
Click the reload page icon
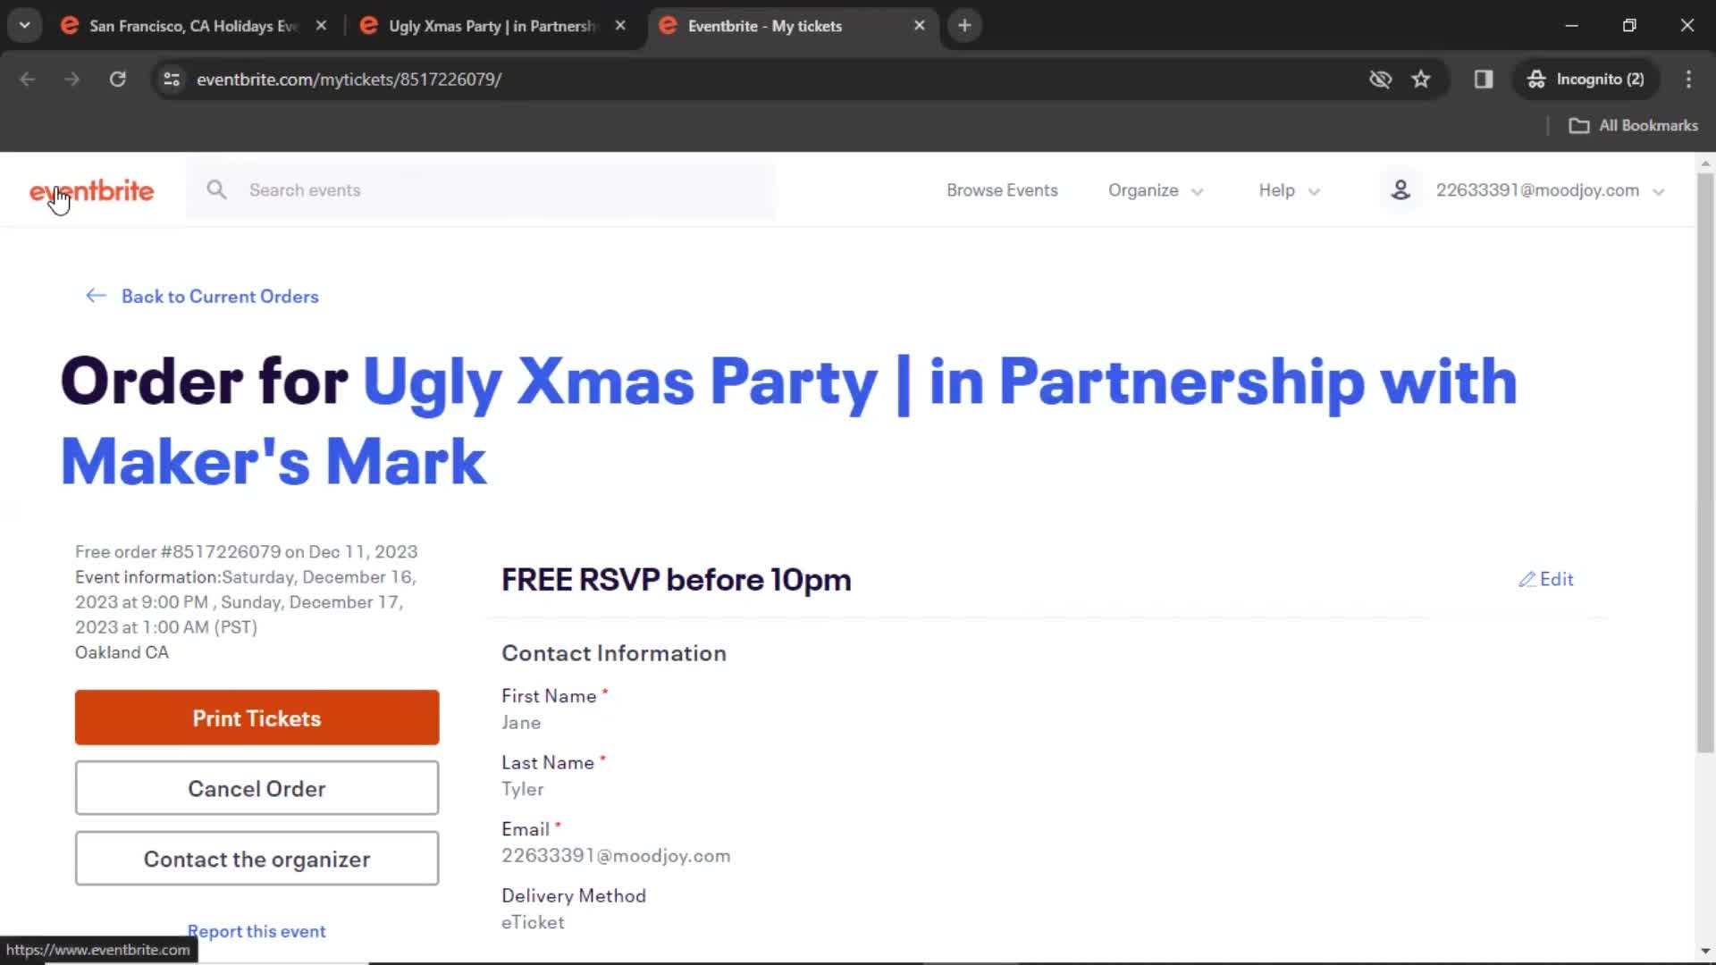tap(118, 79)
